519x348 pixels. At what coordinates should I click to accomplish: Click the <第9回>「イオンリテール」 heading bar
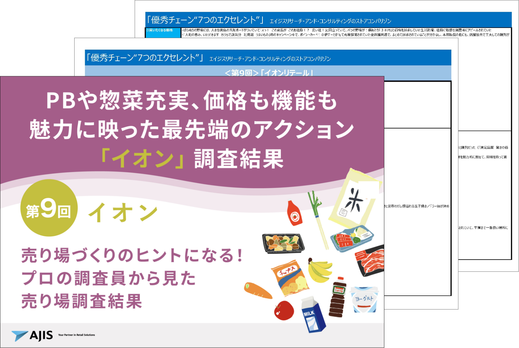click(x=268, y=73)
